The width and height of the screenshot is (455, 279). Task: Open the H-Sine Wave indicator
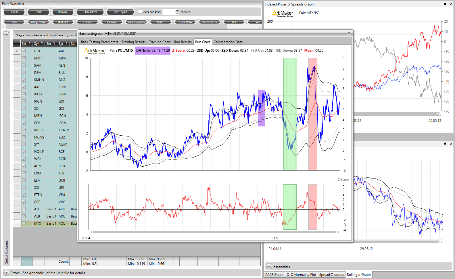[x=185, y=22]
